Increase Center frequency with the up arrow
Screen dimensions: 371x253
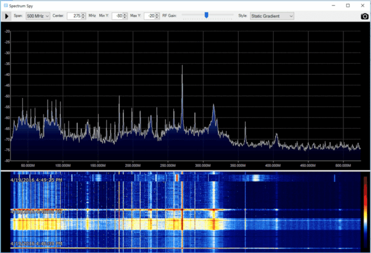click(x=84, y=15)
